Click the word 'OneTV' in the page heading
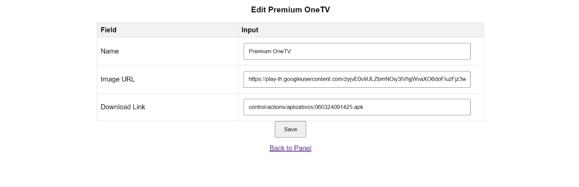579x187 pixels. tap(317, 9)
